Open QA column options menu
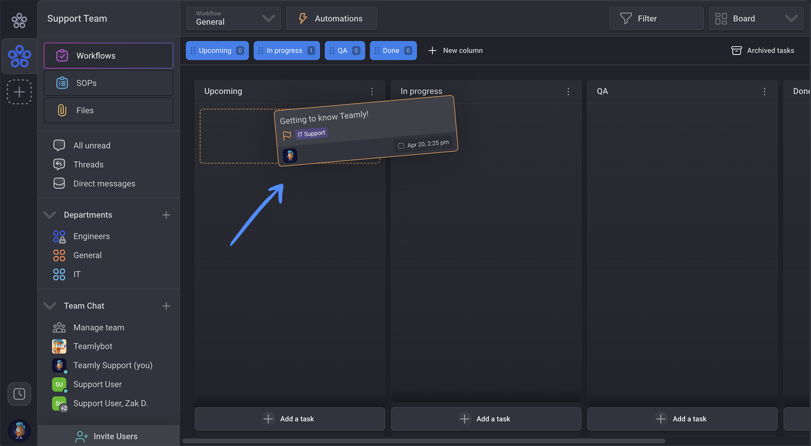Image resolution: width=811 pixels, height=446 pixels. click(x=765, y=91)
